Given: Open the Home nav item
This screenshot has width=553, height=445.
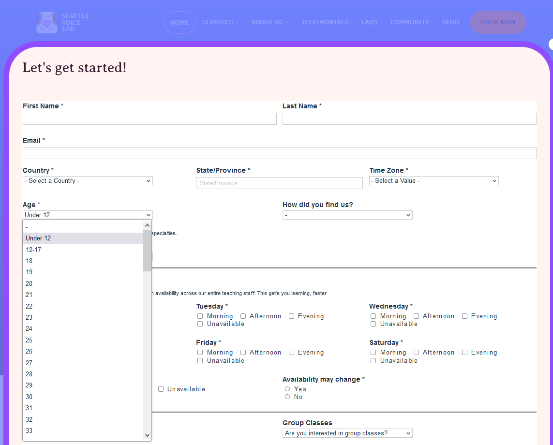Looking at the screenshot, I should point(179,23).
